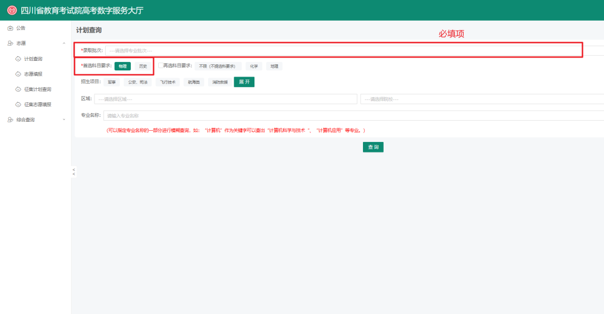Click the icon beside 征集志愿填报
This screenshot has width=604, height=314.
click(x=18, y=104)
